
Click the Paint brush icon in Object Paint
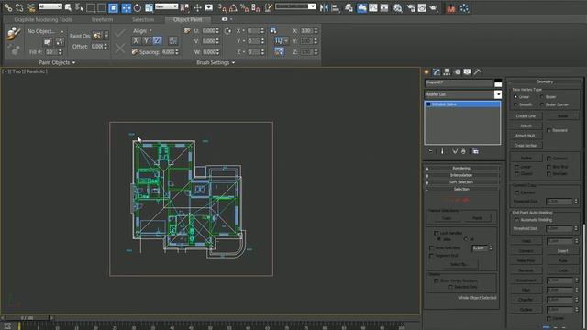(x=14, y=33)
